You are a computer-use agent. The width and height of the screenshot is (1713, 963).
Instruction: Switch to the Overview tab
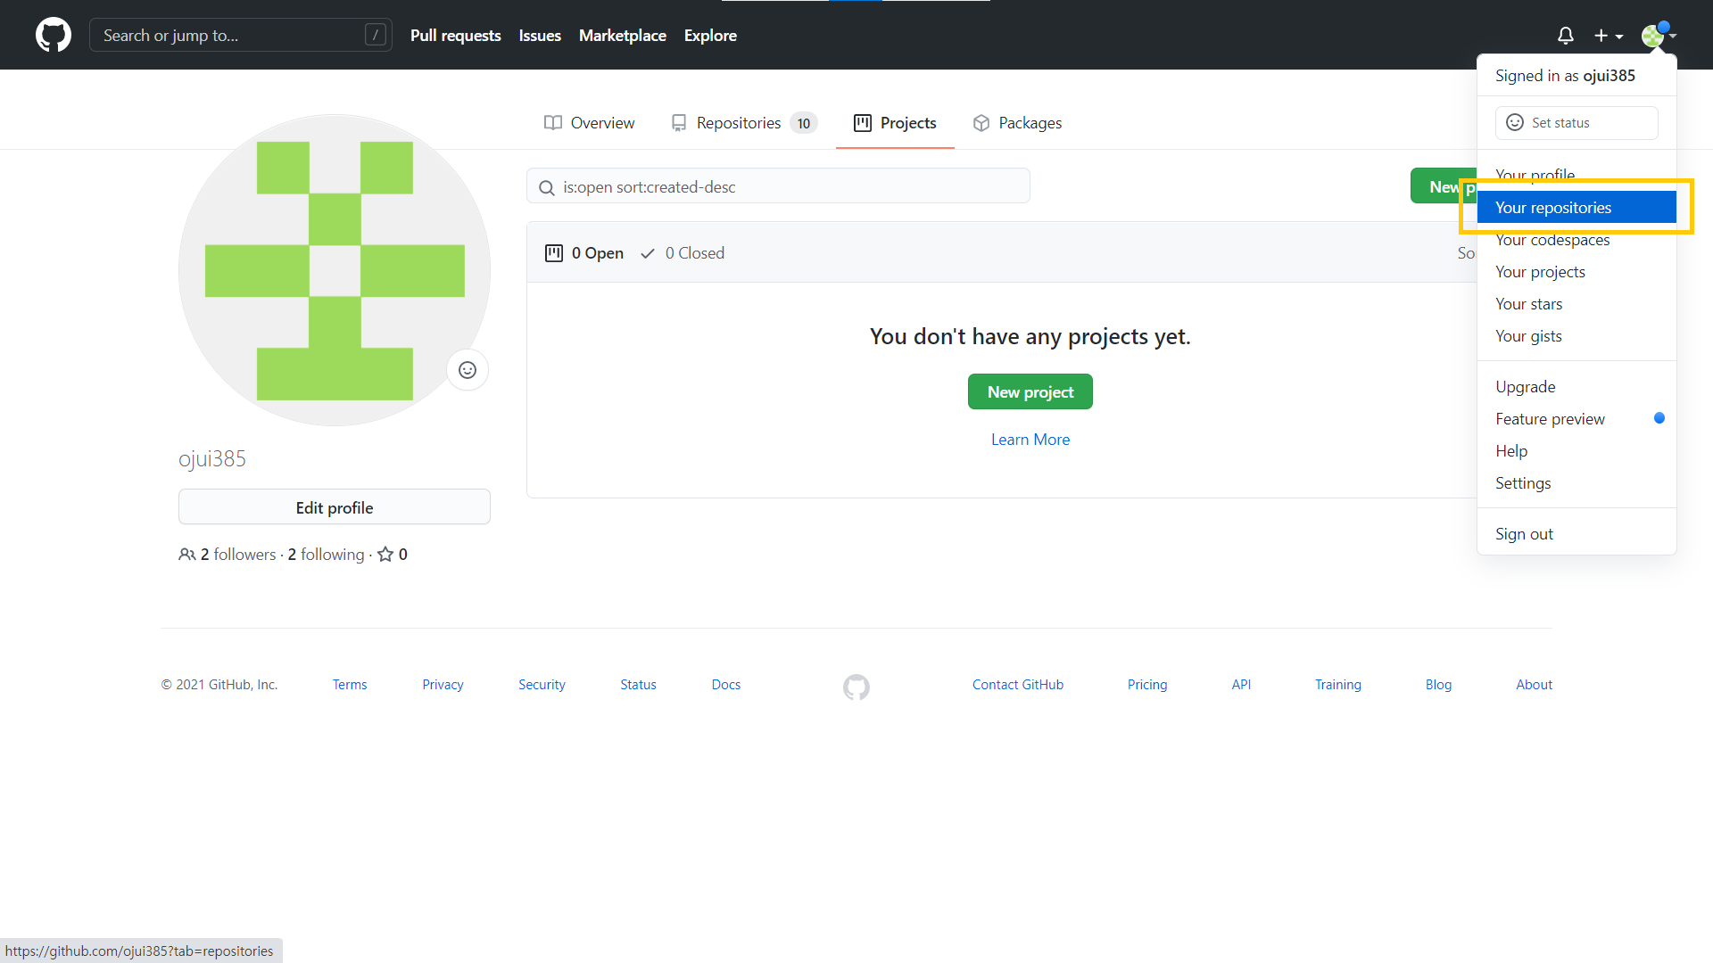click(589, 123)
